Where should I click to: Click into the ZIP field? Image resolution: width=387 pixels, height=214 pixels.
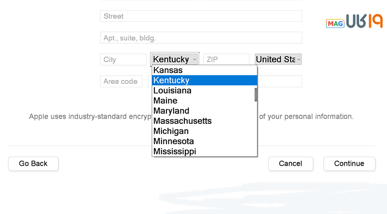pos(226,59)
